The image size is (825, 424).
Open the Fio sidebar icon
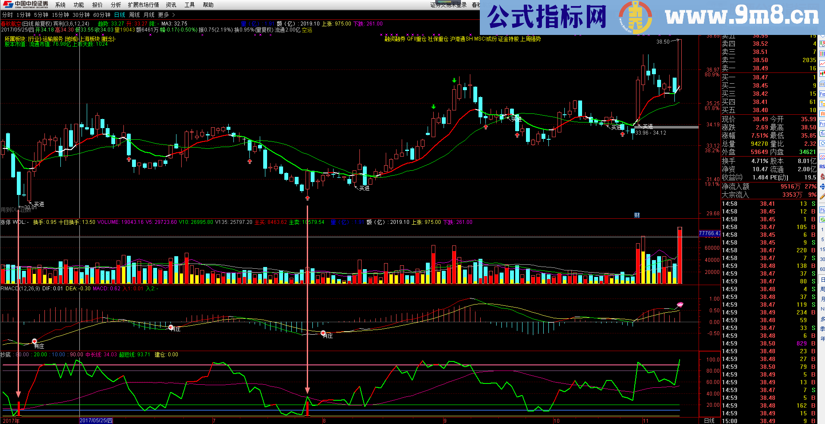822,94
